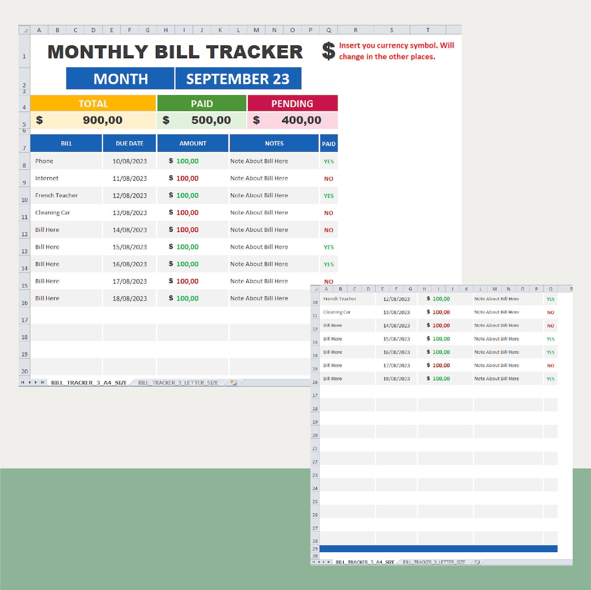
Task: Click the previous-sheet navigation arrow
Action: coord(29,382)
